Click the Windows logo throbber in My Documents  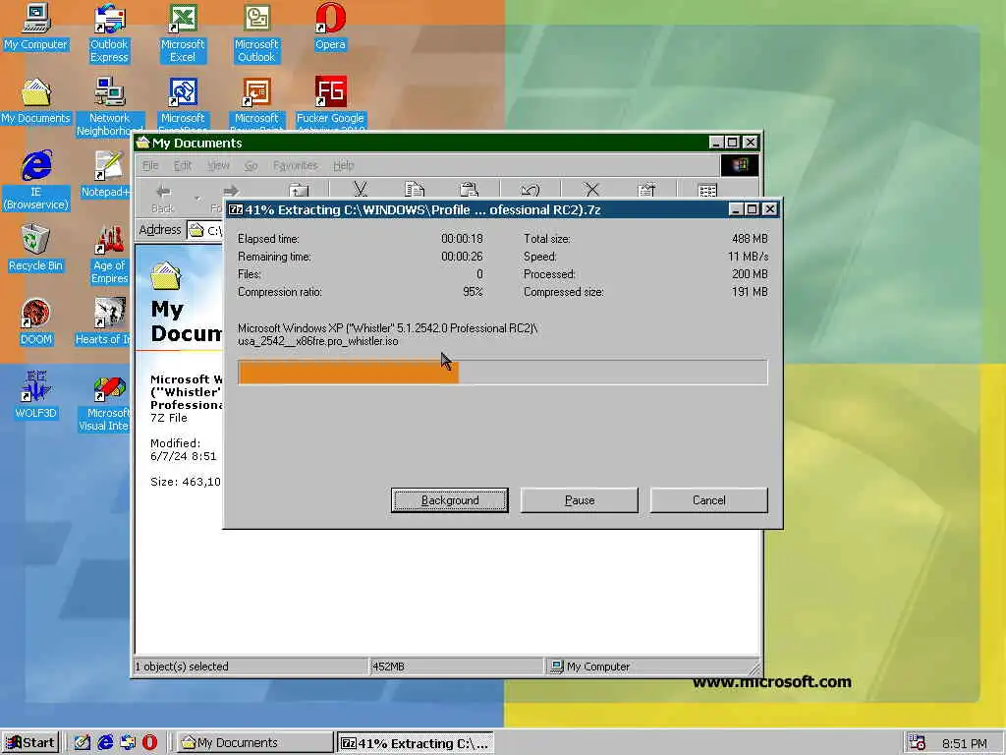click(x=740, y=165)
